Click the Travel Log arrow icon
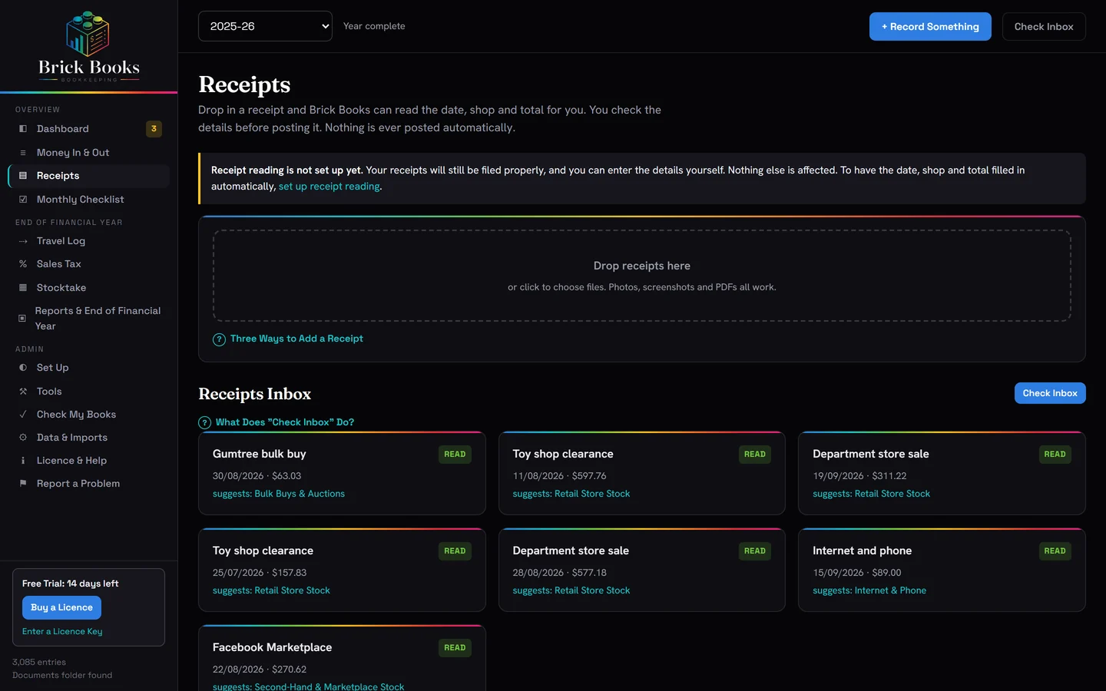The width and height of the screenshot is (1106, 691). click(23, 241)
